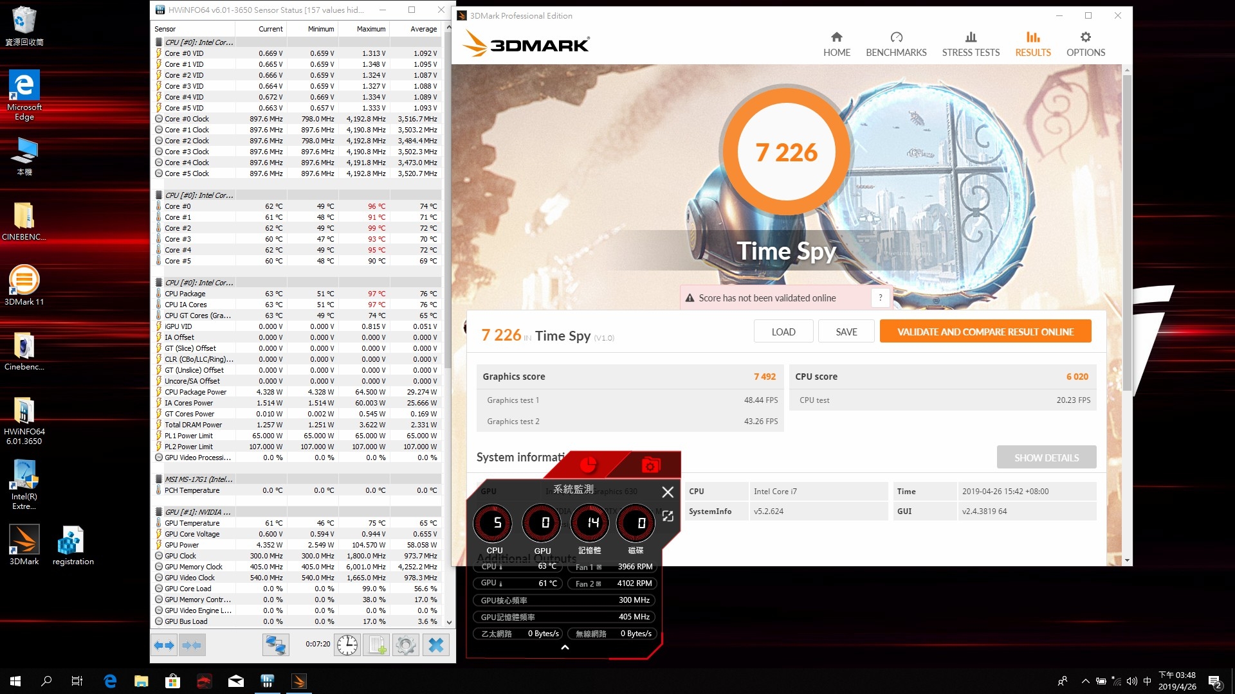Open the Mail app from the taskbar
Viewport: 1235px width, 694px height.
(235, 681)
